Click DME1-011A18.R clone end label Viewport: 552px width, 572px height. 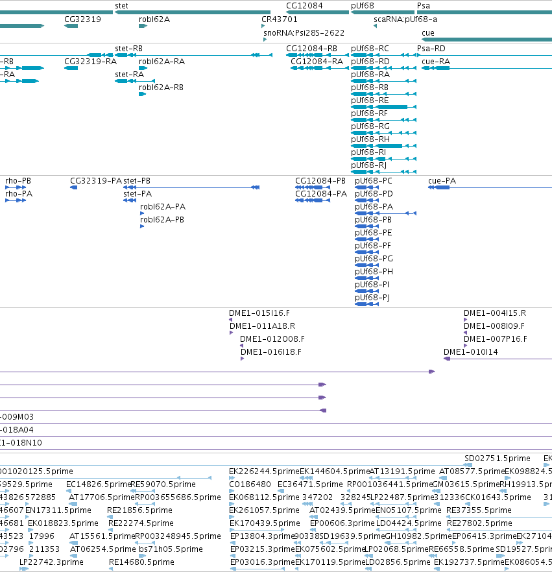pyautogui.click(x=262, y=326)
